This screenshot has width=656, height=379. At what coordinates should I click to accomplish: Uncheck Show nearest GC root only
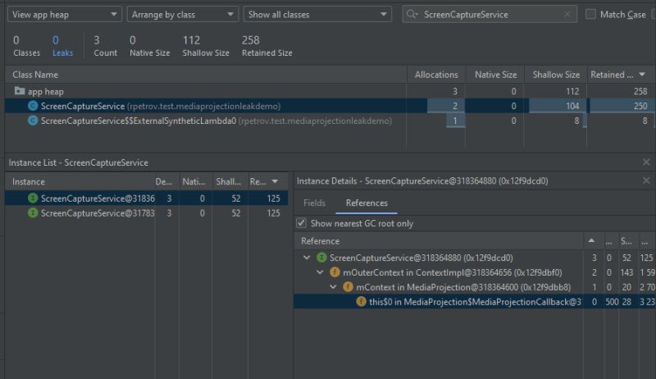pos(301,223)
